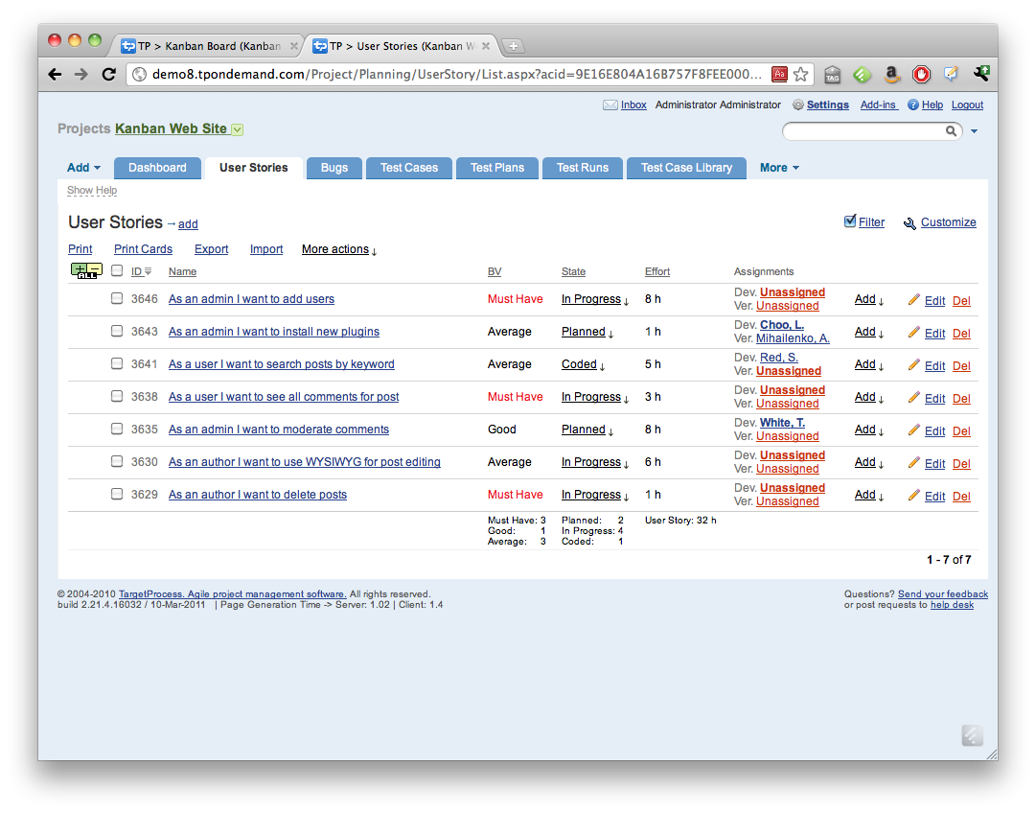Open the Test Case Library tab
1036x813 pixels.
point(686,168)
